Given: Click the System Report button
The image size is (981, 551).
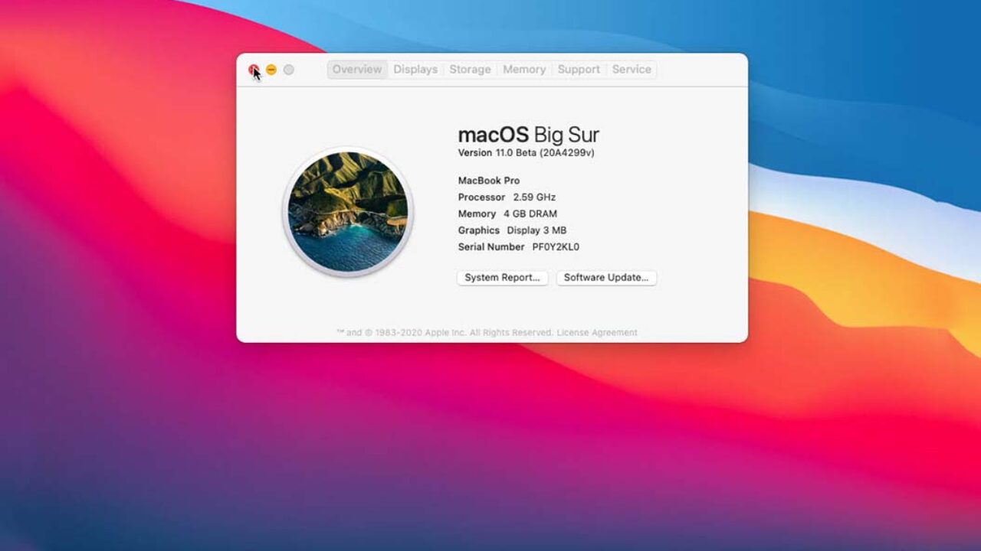Looking at the screenshot, I should coord(503,278).
